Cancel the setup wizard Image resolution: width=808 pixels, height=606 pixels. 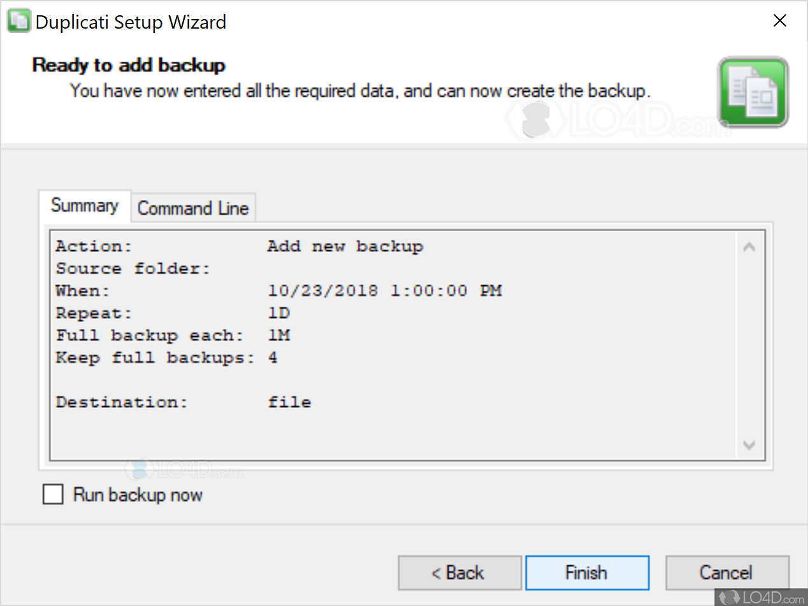[726, 573]
